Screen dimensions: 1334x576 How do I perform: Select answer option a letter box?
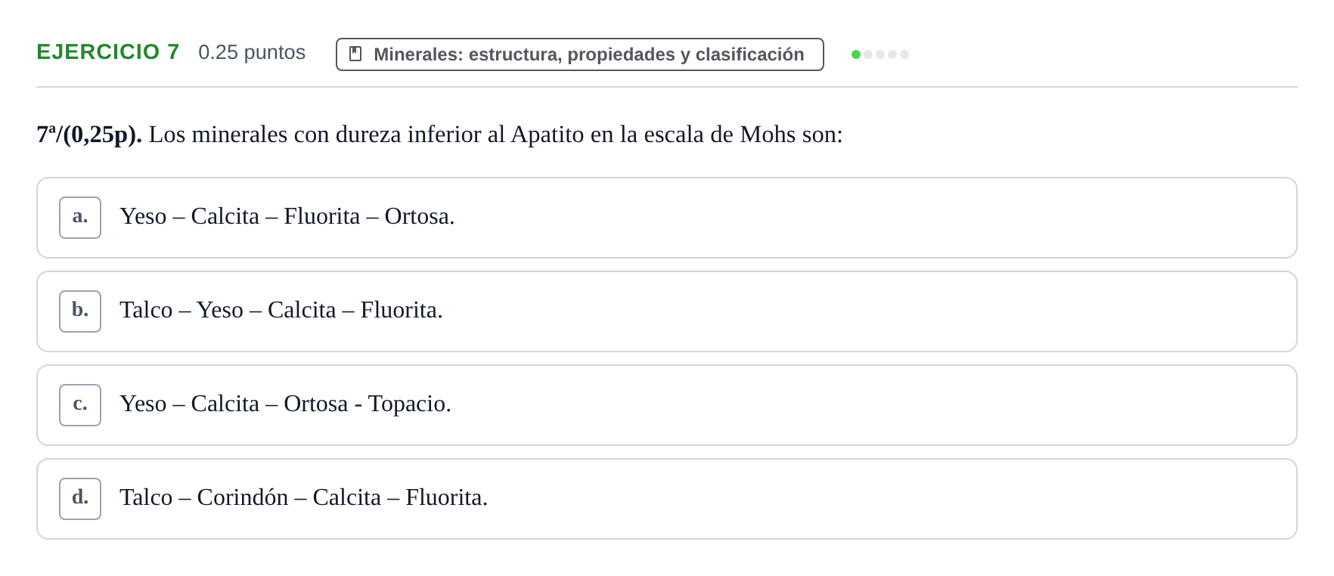[80, 218]
